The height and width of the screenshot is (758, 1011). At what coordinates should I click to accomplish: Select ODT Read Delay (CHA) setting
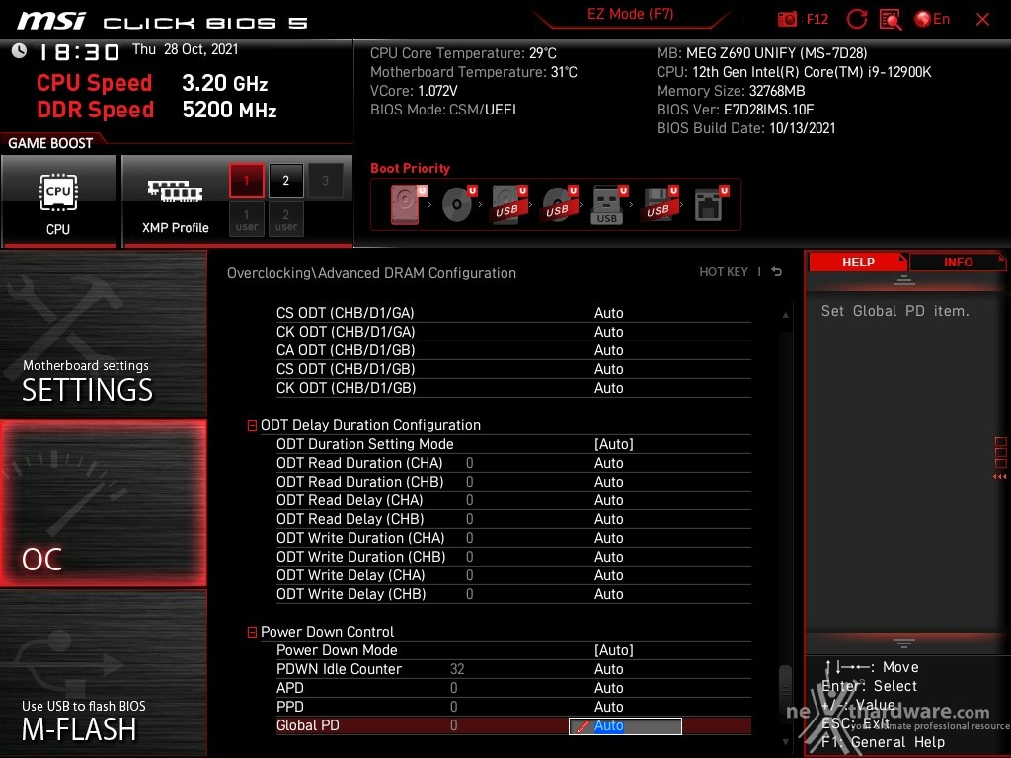point(513,500)
